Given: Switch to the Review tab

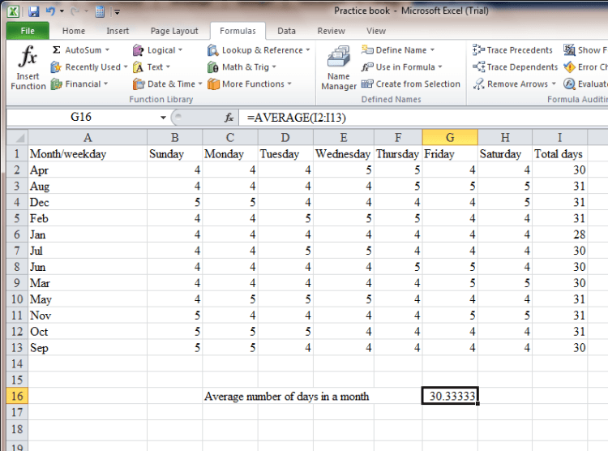Looking at the screenshot, I should click(331, 31).
